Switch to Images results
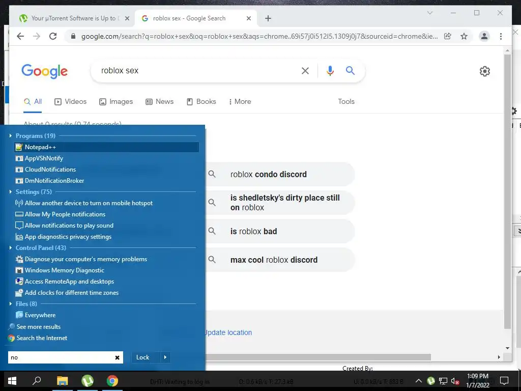The image size is (521, 391). tap(116, 102)
